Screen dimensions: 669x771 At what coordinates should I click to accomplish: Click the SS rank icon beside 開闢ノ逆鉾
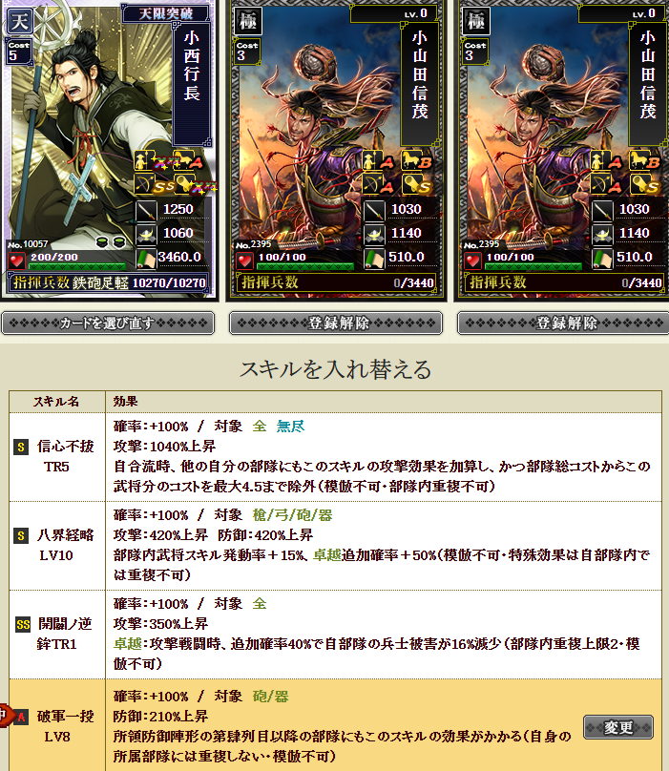(23, 624)
